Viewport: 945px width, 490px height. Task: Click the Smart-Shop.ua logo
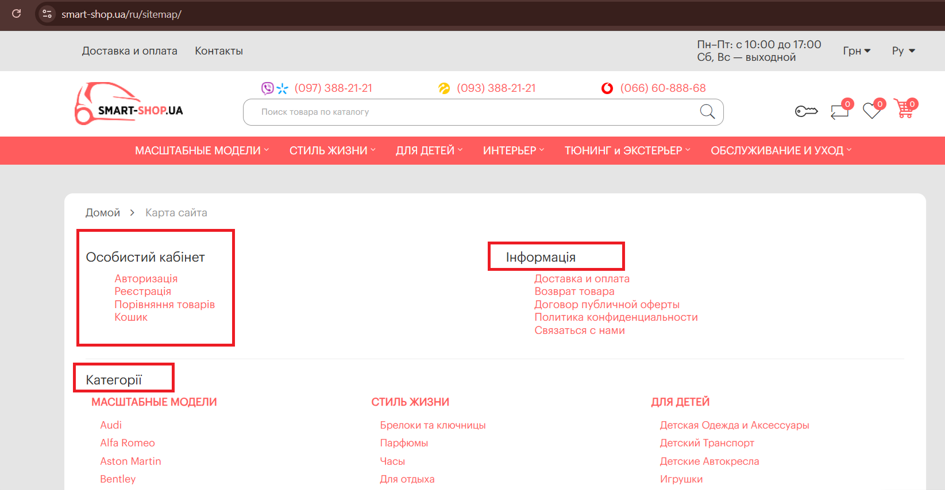coord(129,104)
